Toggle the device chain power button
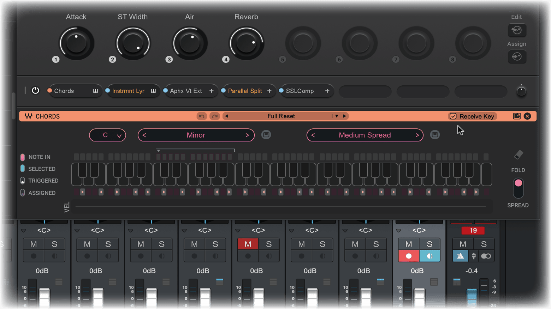Image resolution: width=551 pixels, height=309 pixels. [x=35, y=91]
